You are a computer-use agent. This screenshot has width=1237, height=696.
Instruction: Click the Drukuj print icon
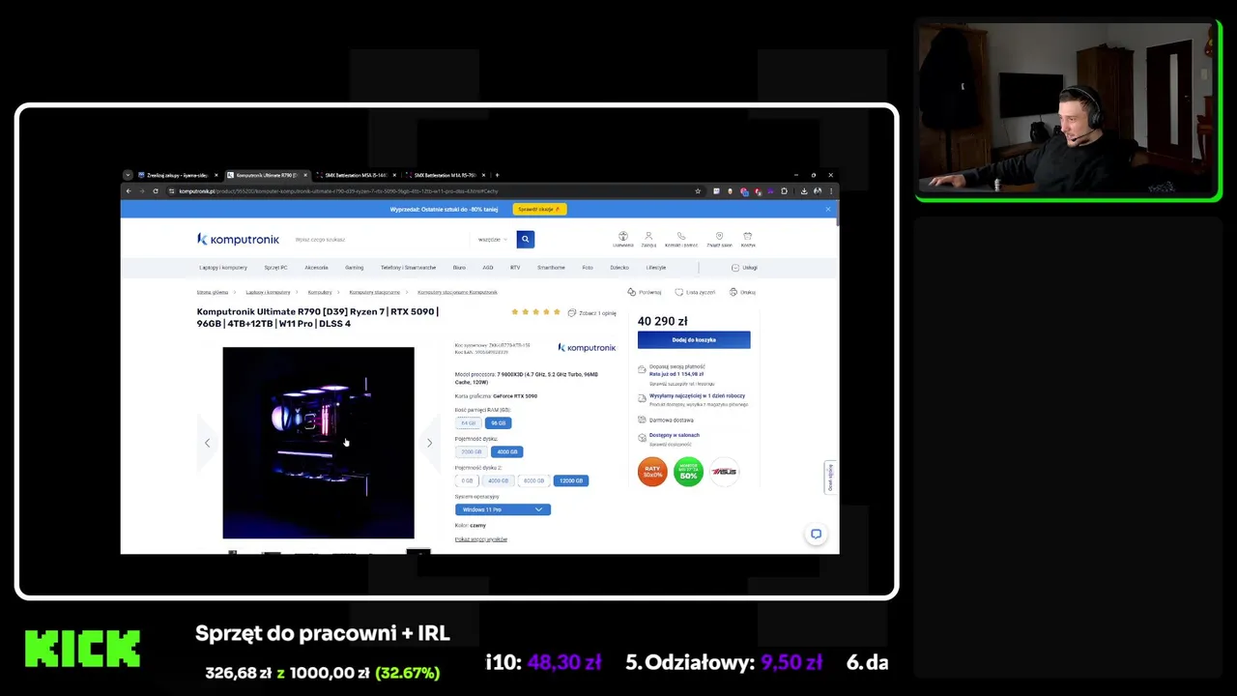pos(742,292)
